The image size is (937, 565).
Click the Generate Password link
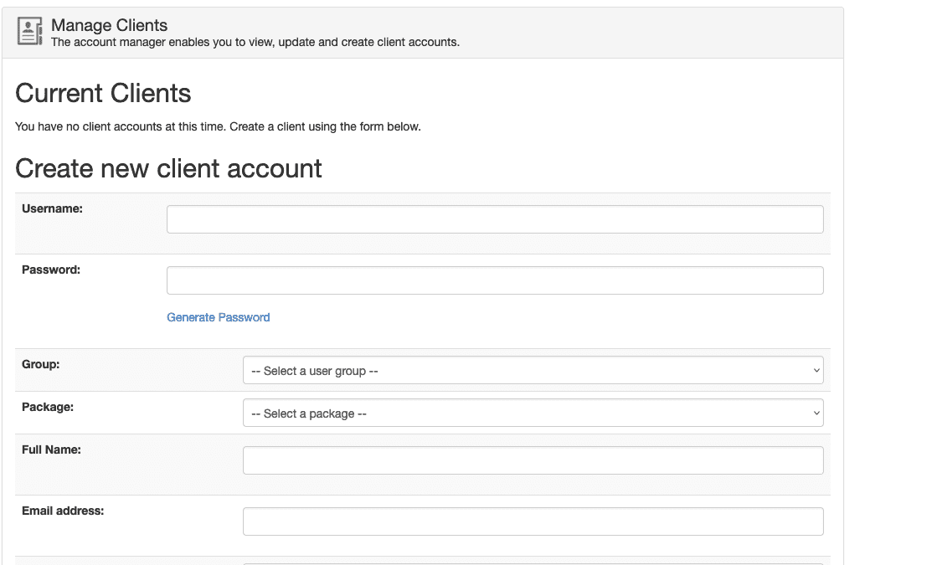pyautogui.click(x=218, y=317)
